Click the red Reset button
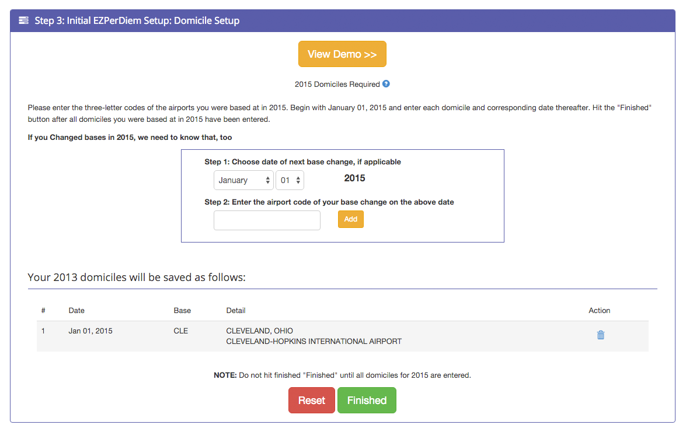686x432 pixels. click(312, 401)
